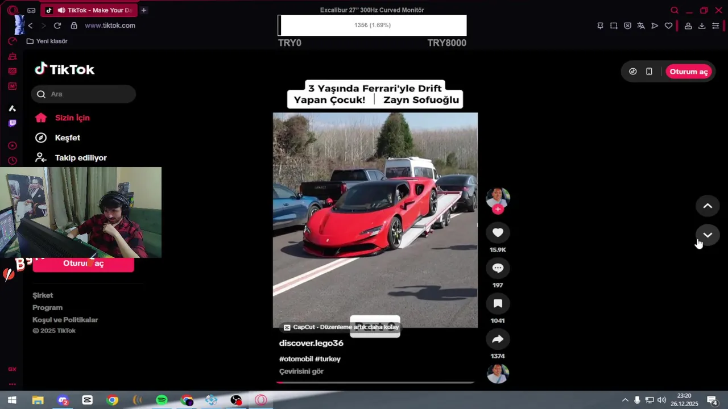Open ad blocker shield icon
Viewport: 728px width, 409px height.
627,26
